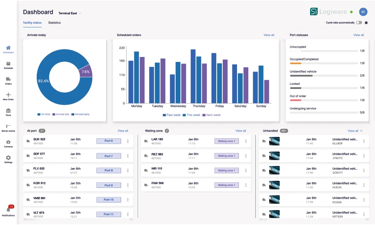Click View all for Scheduled orders
375x225 pixels.
(x=269, y=35)
